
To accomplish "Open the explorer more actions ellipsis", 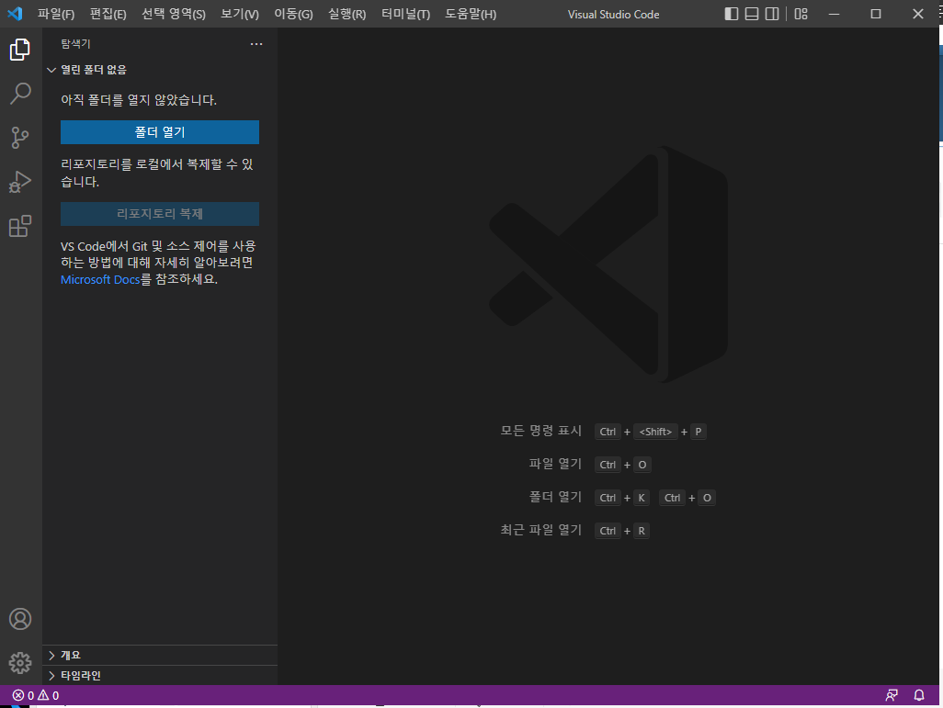I will coord(256,44).
